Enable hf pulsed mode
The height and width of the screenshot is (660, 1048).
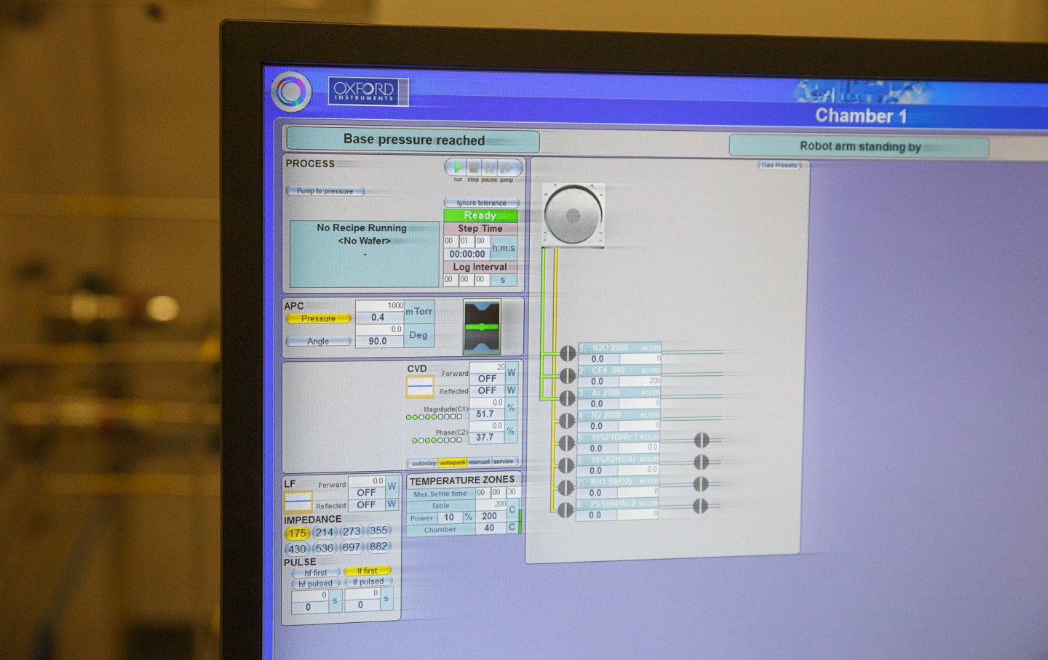(x=315, y=584)
